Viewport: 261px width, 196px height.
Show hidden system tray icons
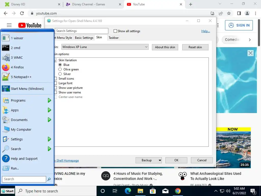tap(216, 191)
